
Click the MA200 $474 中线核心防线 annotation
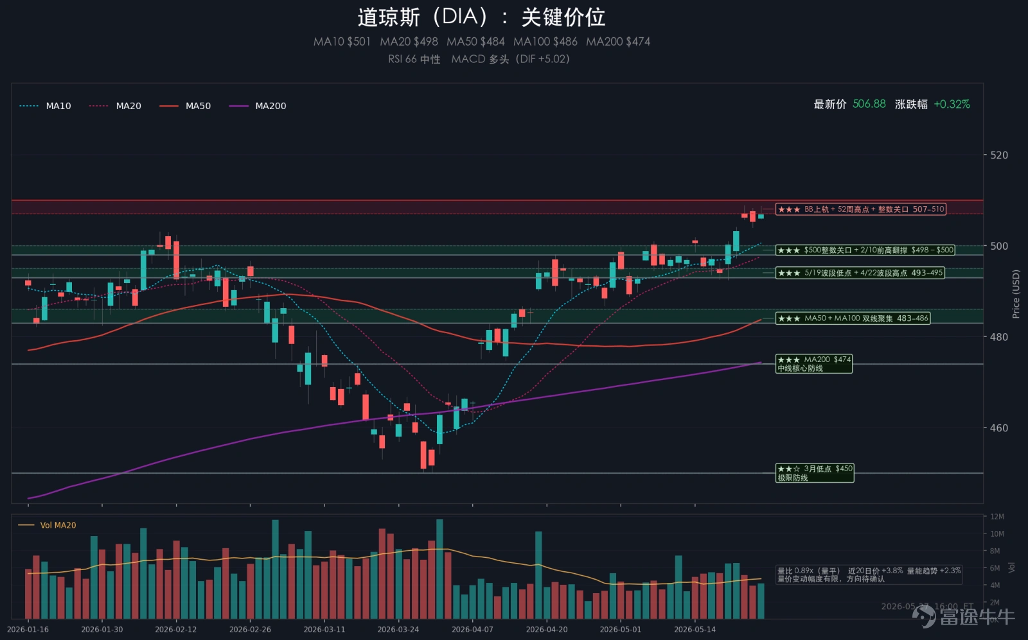click(814, 364)
